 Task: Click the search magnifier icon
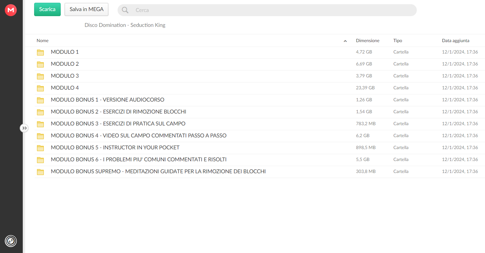click(x=125, y=10)
